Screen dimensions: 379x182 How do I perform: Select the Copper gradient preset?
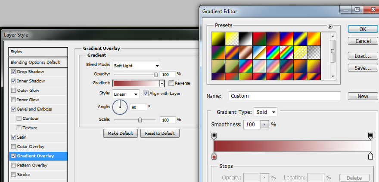pos(245,52)
